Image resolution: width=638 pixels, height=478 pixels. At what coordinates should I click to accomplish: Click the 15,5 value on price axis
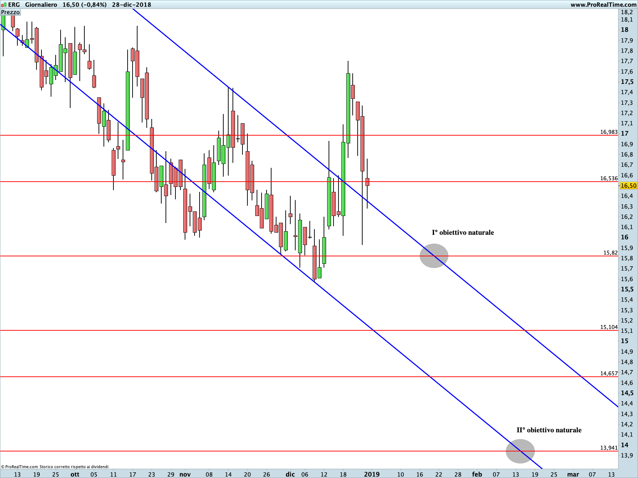coord(627,289)
